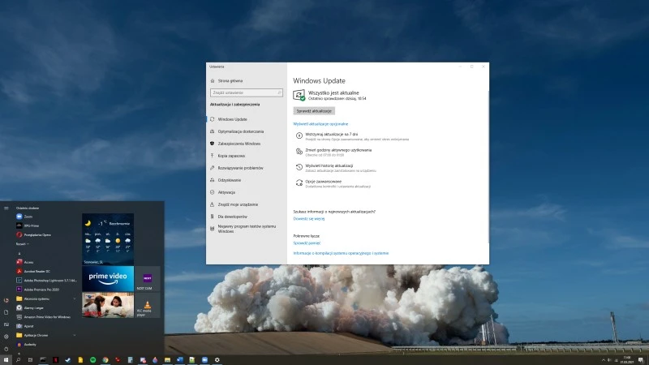The height and width of the screenshot is (365, 649).
Task: Open Google Chrome from the taskbar
Action: [105, 360]
